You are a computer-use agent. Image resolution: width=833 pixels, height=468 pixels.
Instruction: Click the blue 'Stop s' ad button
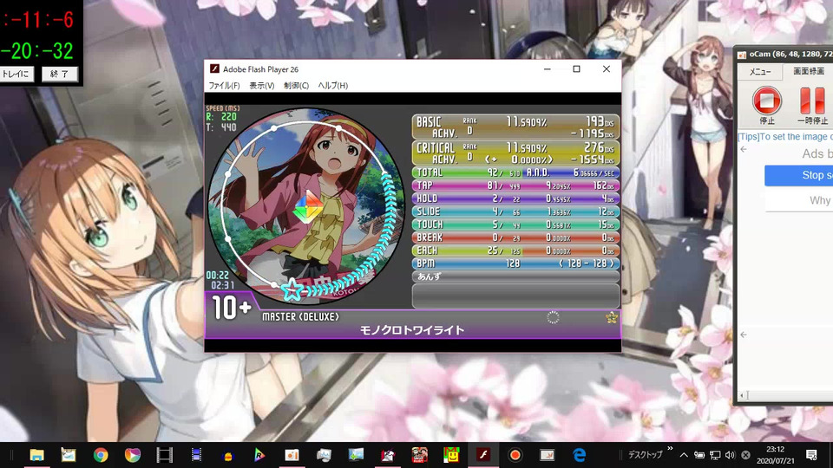click(x=798, y=175)
